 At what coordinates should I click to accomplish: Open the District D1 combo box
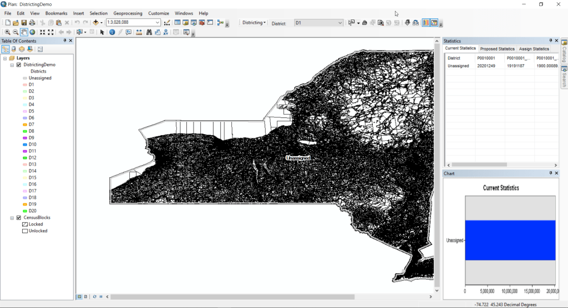340,23
